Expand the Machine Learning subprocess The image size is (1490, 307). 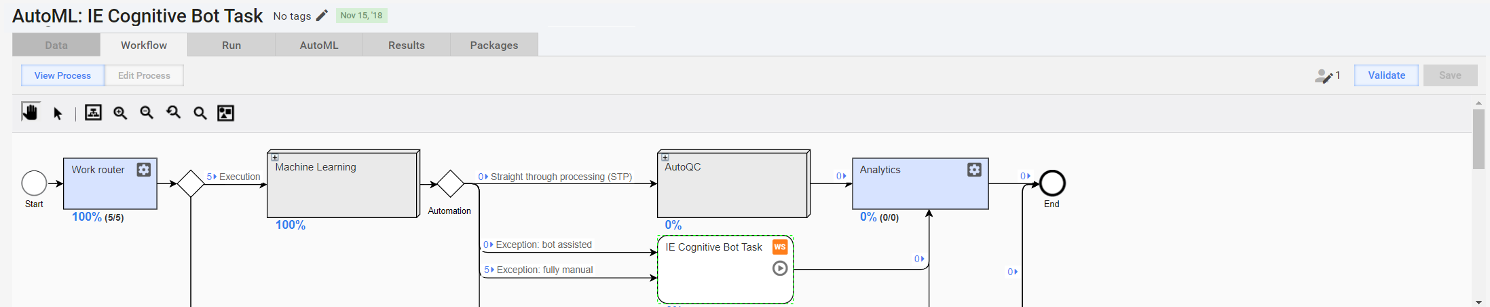pos(275,157)
